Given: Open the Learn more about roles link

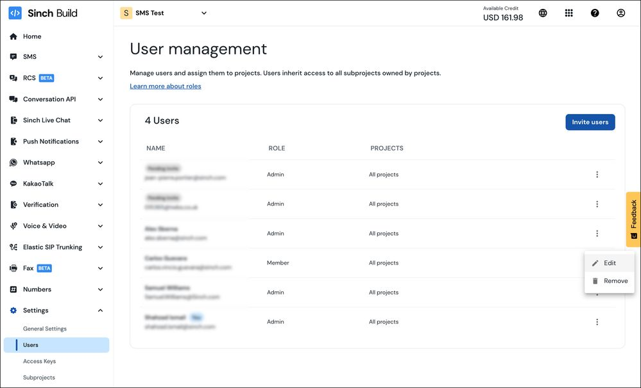Looking at the screenshot, I should click(165, 86).
